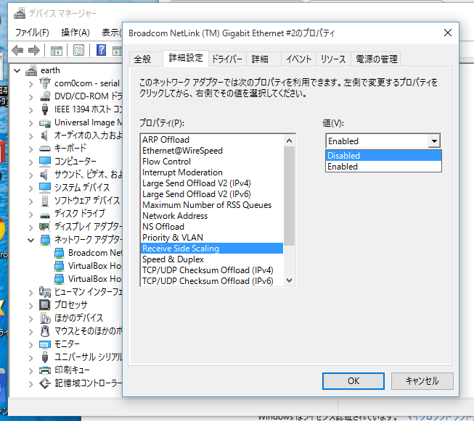This screenshot has width=474, height=421.
Task: Open the ファイル(F) menu
Action: [x=32, y=33]
